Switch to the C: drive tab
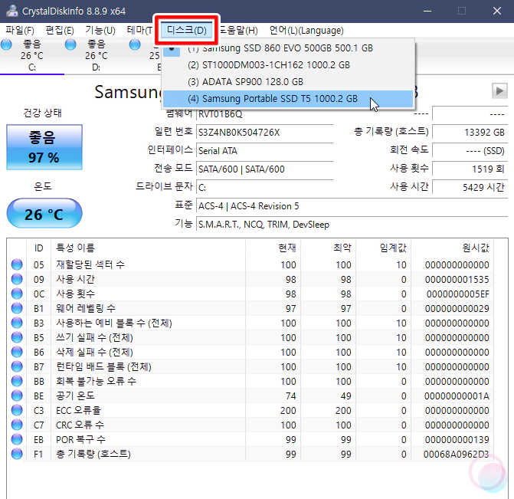This screenshot has width=514, height=499. click(x=32, y=56)
